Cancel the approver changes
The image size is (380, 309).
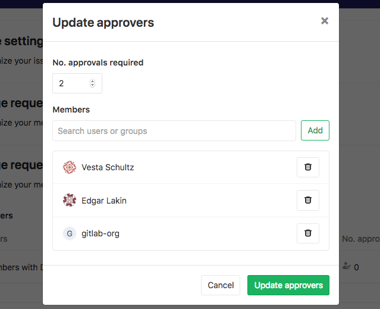pyautogui.click(x=221, y=285)
